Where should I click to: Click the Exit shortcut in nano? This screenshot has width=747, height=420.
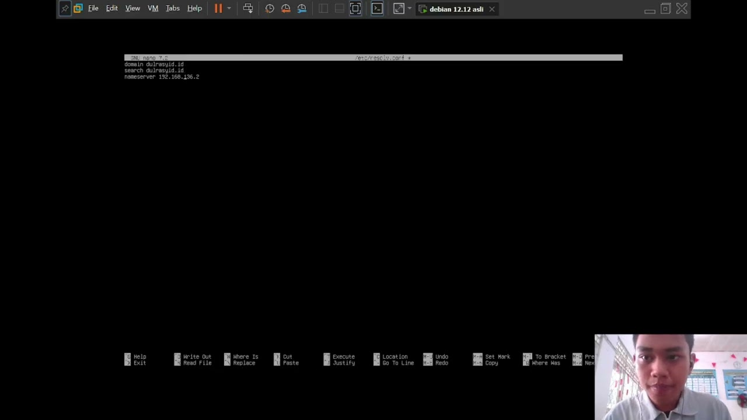click(140, 363)
